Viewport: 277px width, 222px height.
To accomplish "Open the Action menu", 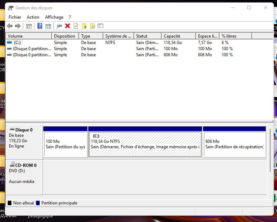I will pyautogui.click(x=33, y=17).
